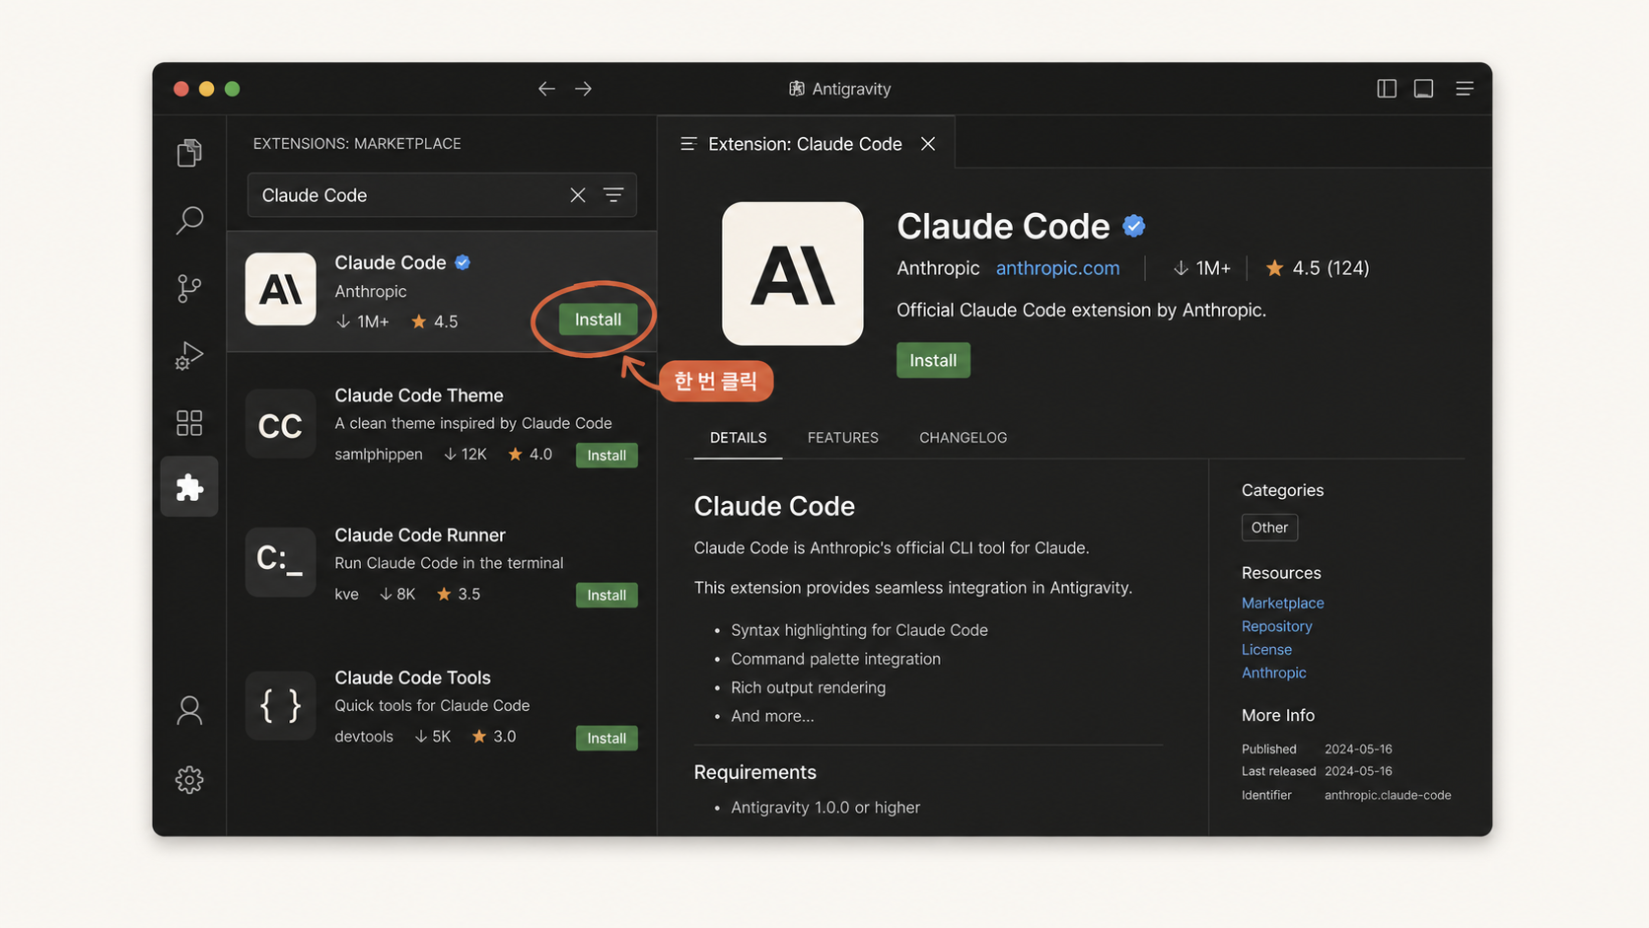Open the extensions filter icon
The width and height of the screenshot is (1649, 928).
(613, 195)
